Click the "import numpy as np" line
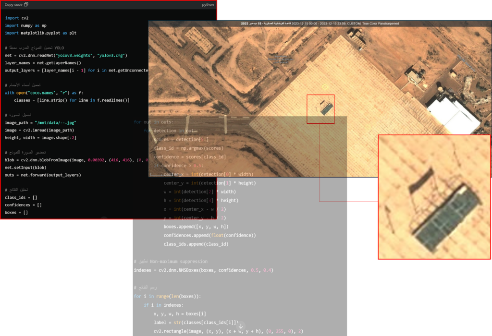This screenshot has height=336, width=492. (25, 25)
